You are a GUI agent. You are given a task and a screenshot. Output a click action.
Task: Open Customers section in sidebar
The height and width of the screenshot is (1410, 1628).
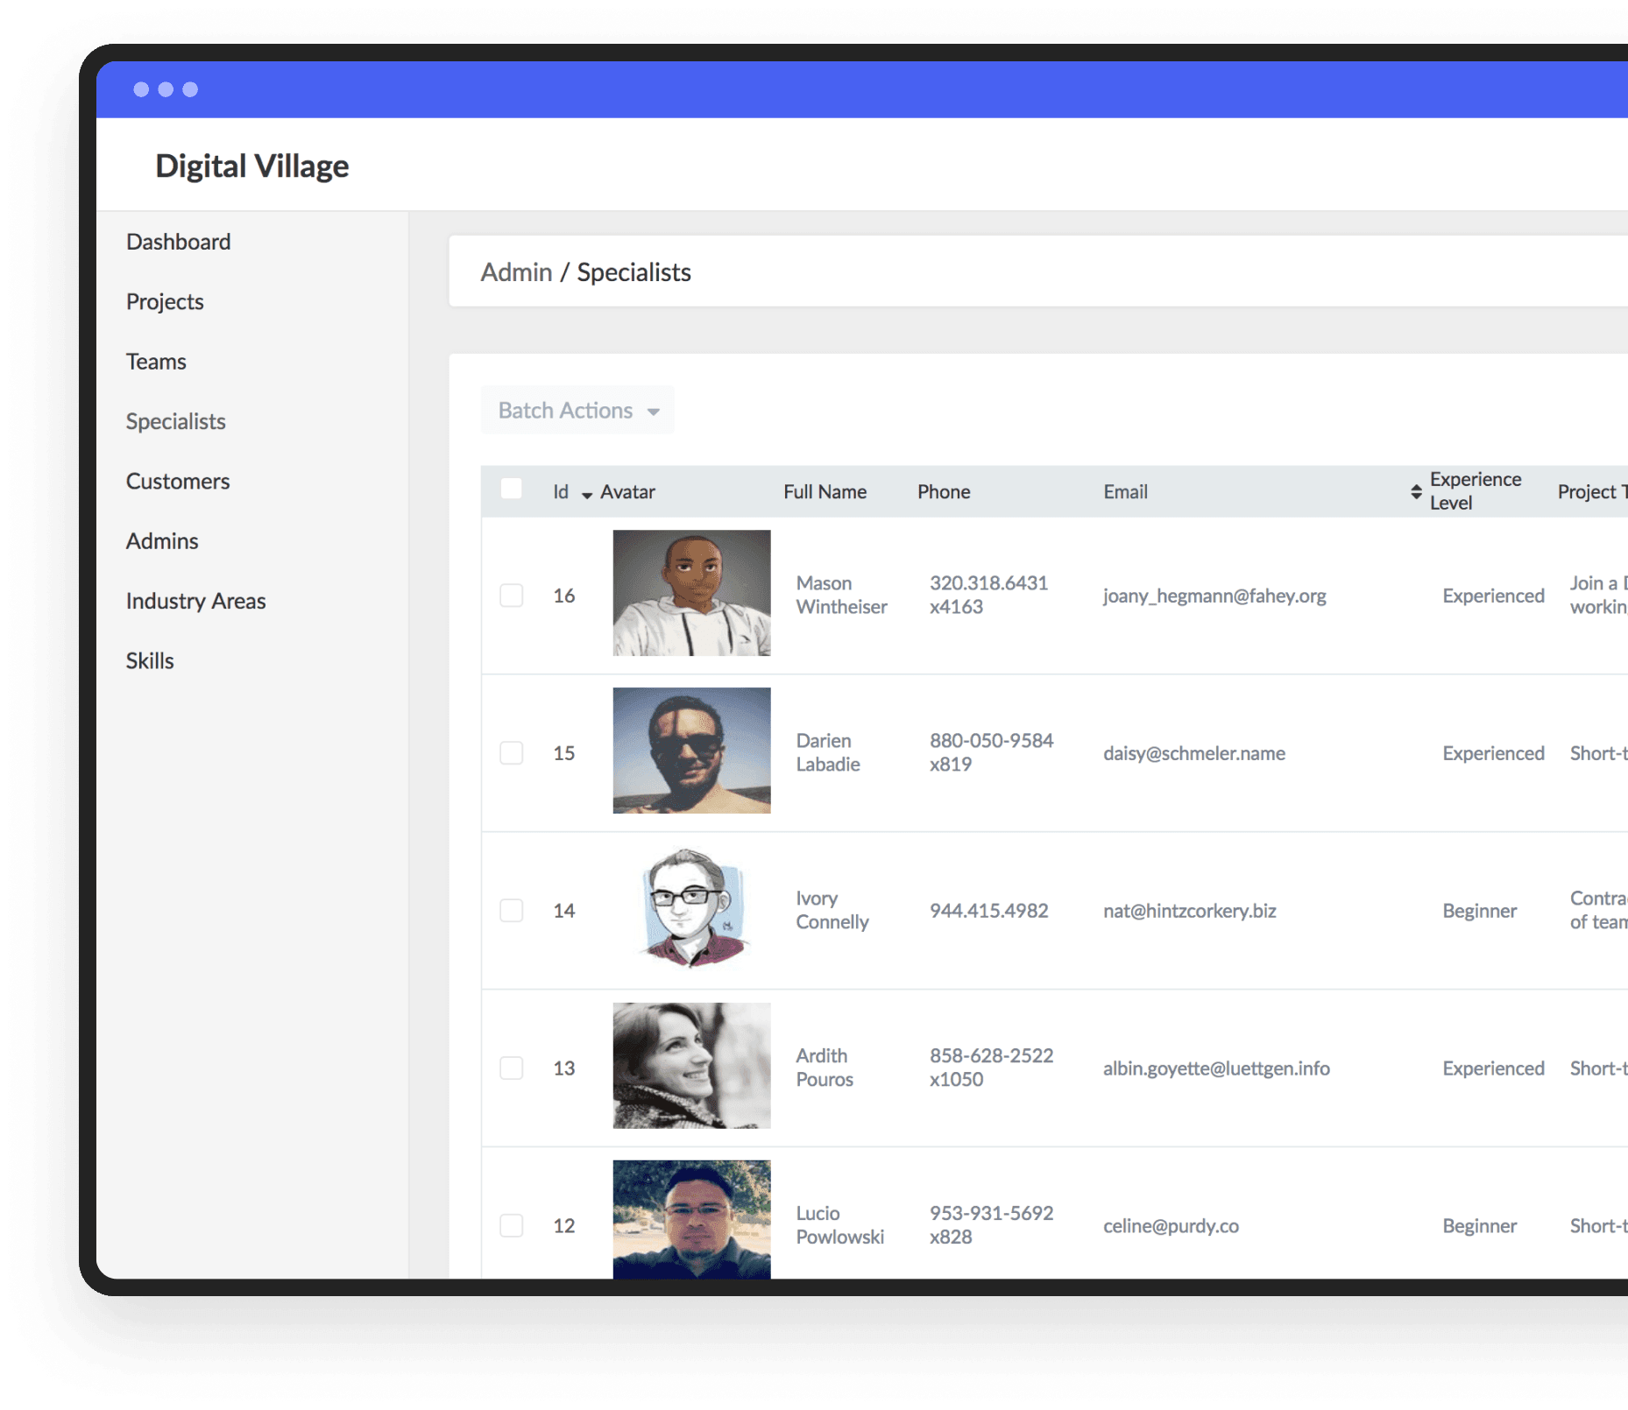tap(178, 481)
